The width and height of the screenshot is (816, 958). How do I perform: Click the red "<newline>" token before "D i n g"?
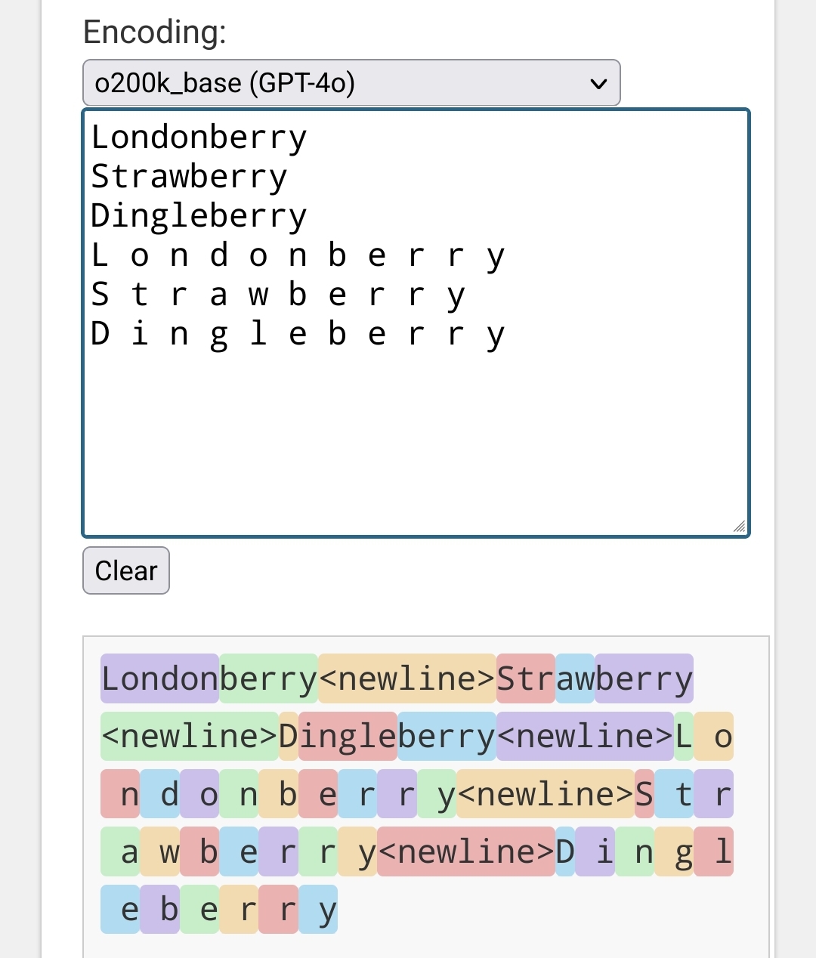466,851
